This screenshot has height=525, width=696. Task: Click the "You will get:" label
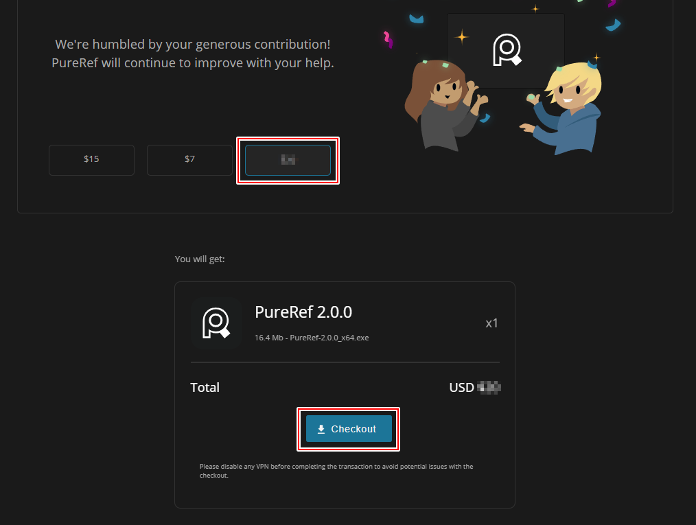point(200,259)
